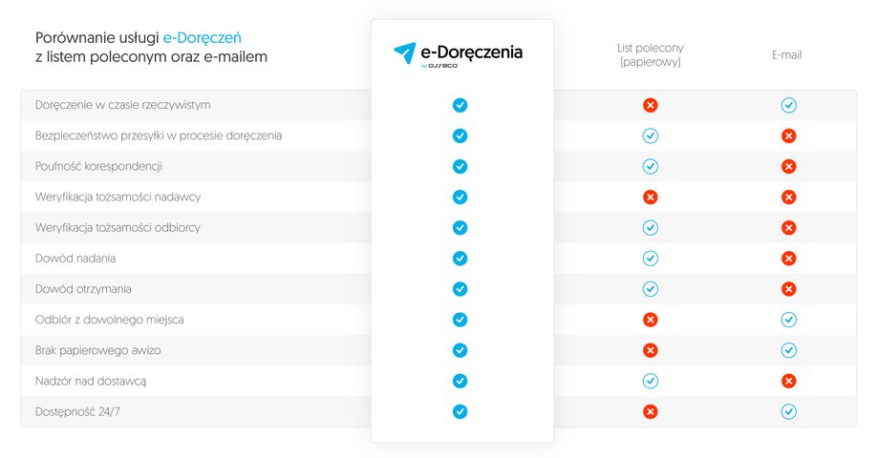
Task: Click the List polecony checkmark for Weryfikacja tożsamości odbiorcy
Action: tap(651, 228)
